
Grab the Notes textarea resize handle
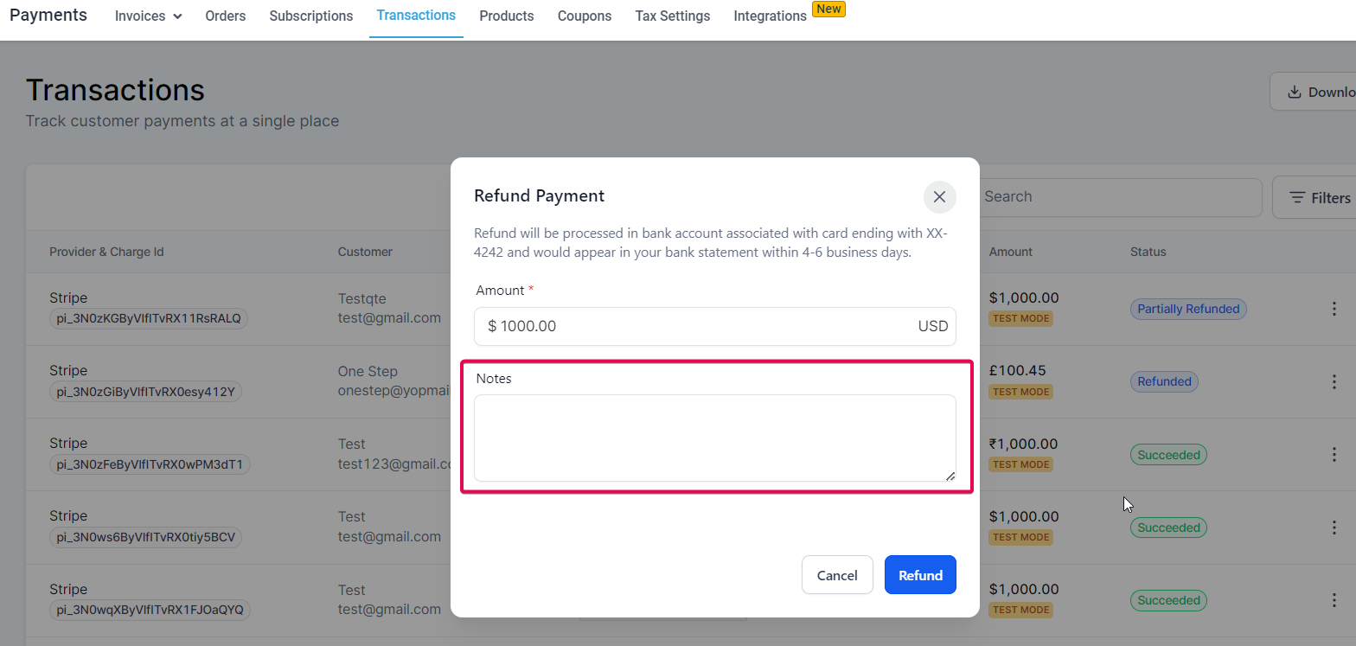pos(950,475)
